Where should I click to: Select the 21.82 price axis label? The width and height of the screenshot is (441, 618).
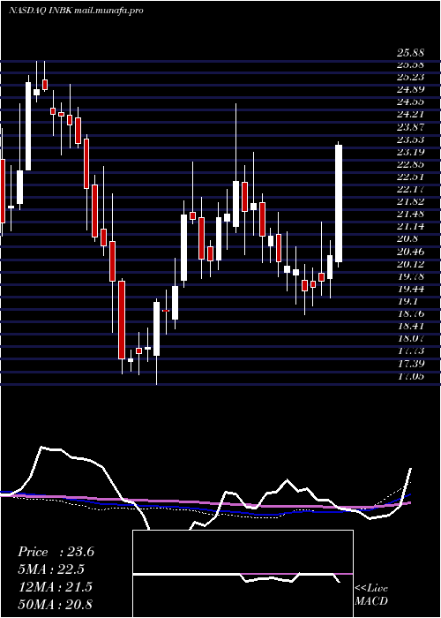tap(410, 202)
